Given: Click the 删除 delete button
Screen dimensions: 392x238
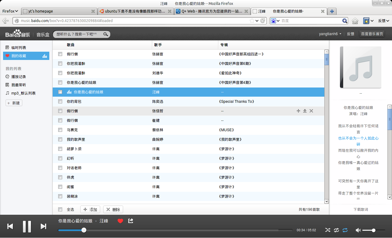Looking at the screenshot, I should [x=113, y=209].
